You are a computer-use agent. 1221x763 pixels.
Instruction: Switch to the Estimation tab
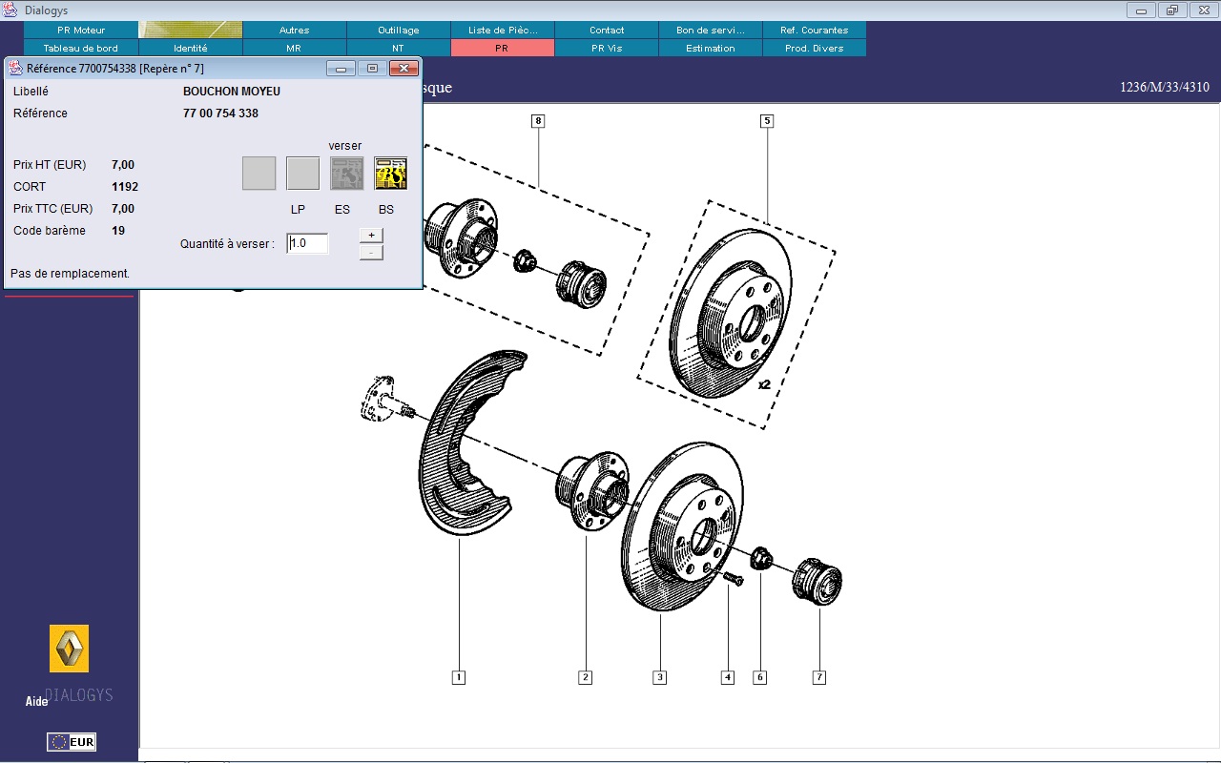(711, 48)
